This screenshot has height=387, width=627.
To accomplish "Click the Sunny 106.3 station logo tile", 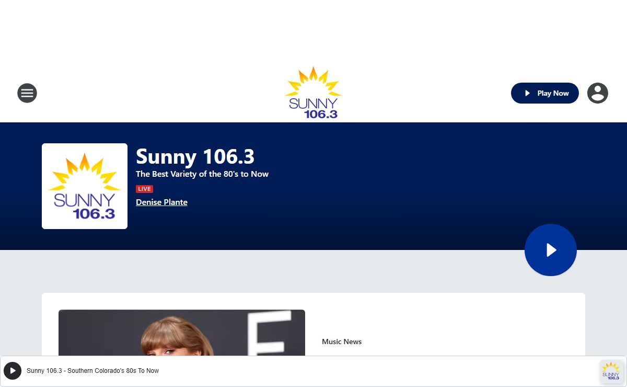I will 85,186.
